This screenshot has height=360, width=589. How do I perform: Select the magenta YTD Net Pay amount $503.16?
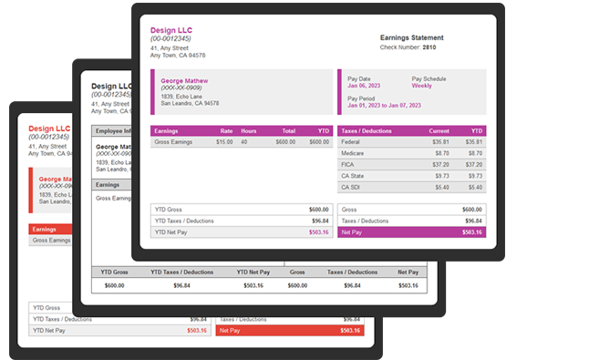click(318, 232)
